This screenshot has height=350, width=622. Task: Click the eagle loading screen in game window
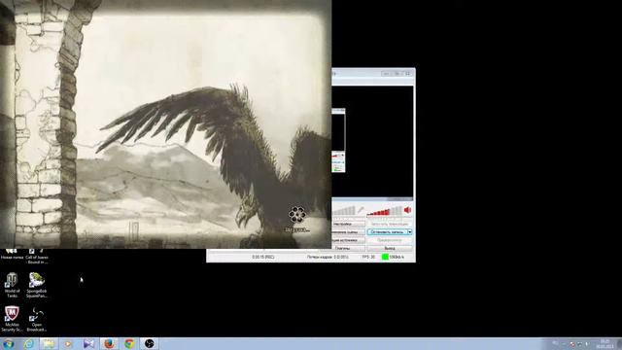165,124
